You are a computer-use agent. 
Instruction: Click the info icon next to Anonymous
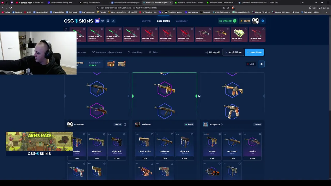coord(222,125)
